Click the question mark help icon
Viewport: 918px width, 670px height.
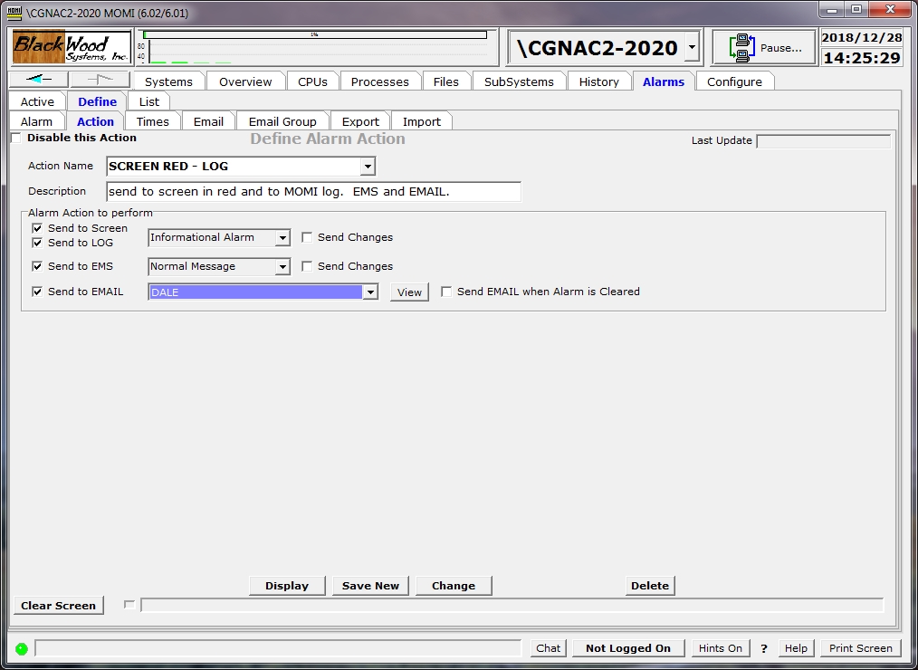click(x=764, y=648)
